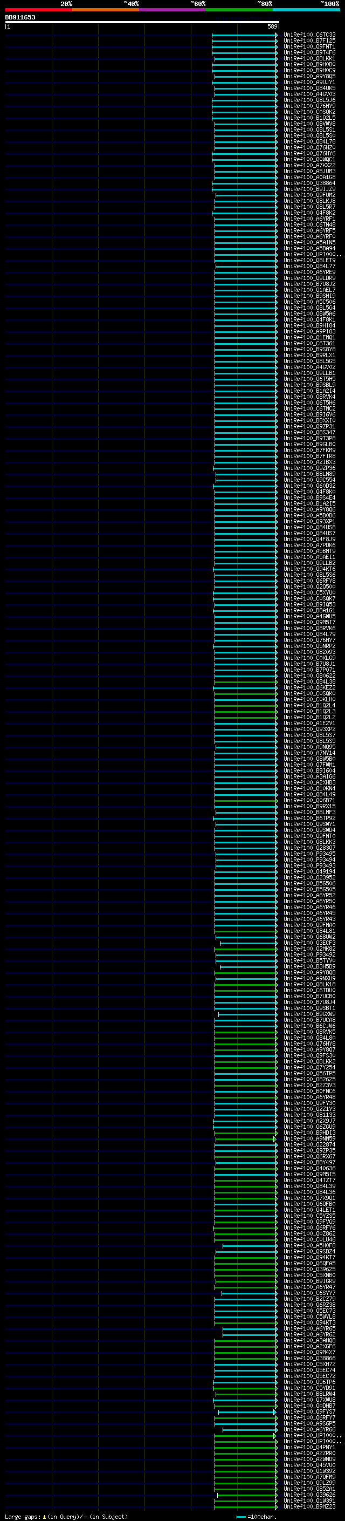Click the alignment bar for UniRef100_Q9FUM2
This screenshot has width=345, height=1521.
pyautogui.click(x=246, y=195)
